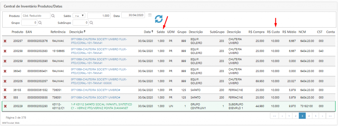Image resolution: width=338 pixels, height=126 pixels.
Task: Open KKKKK description link of product 200205
Action: coord(99,81)
